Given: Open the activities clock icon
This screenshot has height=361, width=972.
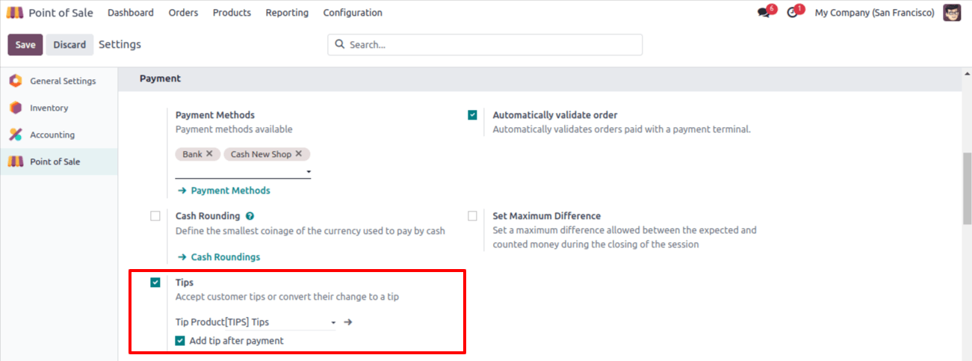Looking at the screenshot, I should (x=793, y=13).
